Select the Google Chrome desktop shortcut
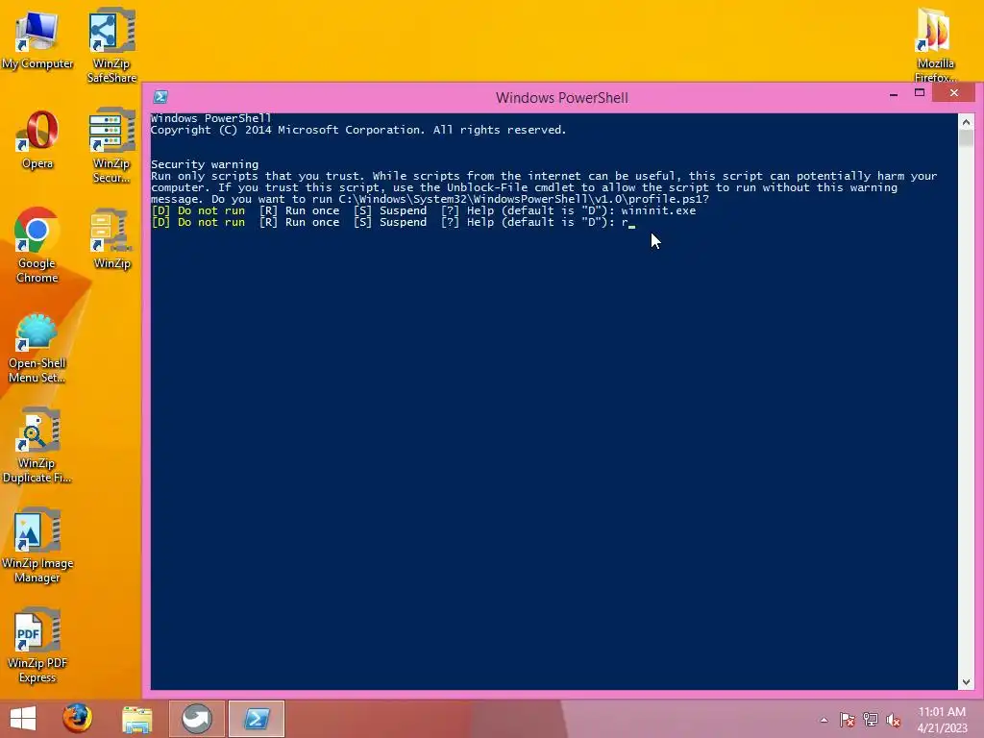 pyautogui.click(x=37, y=245)
